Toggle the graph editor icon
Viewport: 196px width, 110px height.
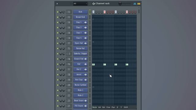coord(135,4)
